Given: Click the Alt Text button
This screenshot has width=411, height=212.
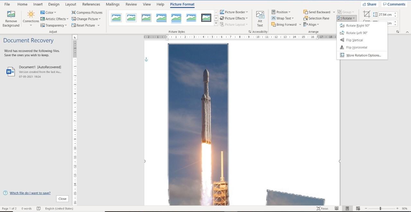Looking at the screenshot, I should coord(260,19).
